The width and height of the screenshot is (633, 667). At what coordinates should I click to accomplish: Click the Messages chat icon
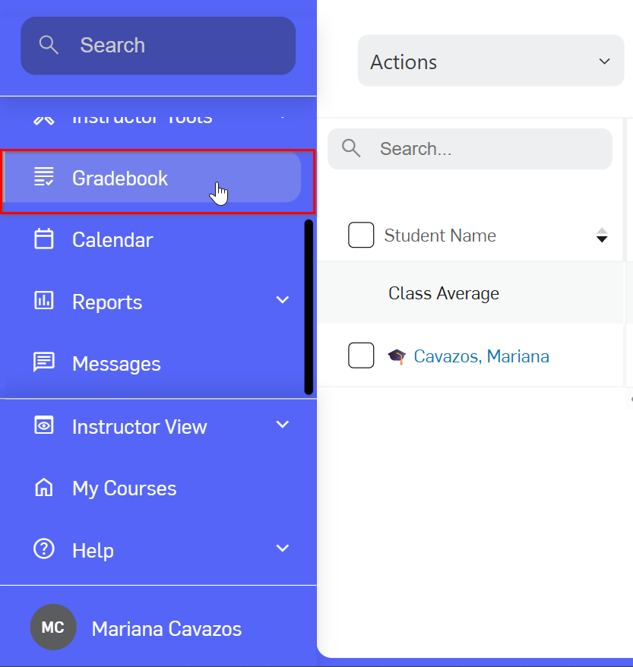click(x=44, y=362)
